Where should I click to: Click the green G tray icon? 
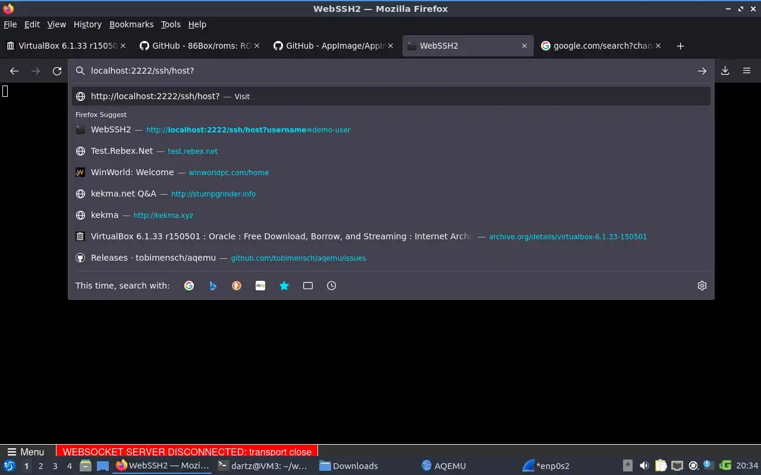tap(725, 466)
